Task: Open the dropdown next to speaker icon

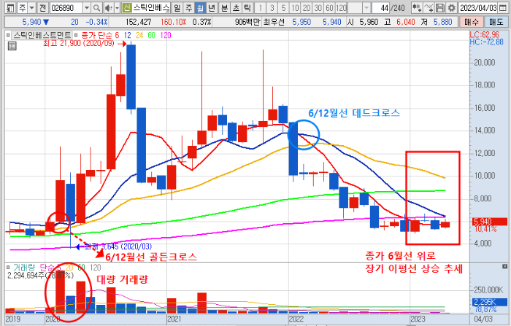Action: click(117, 8)
